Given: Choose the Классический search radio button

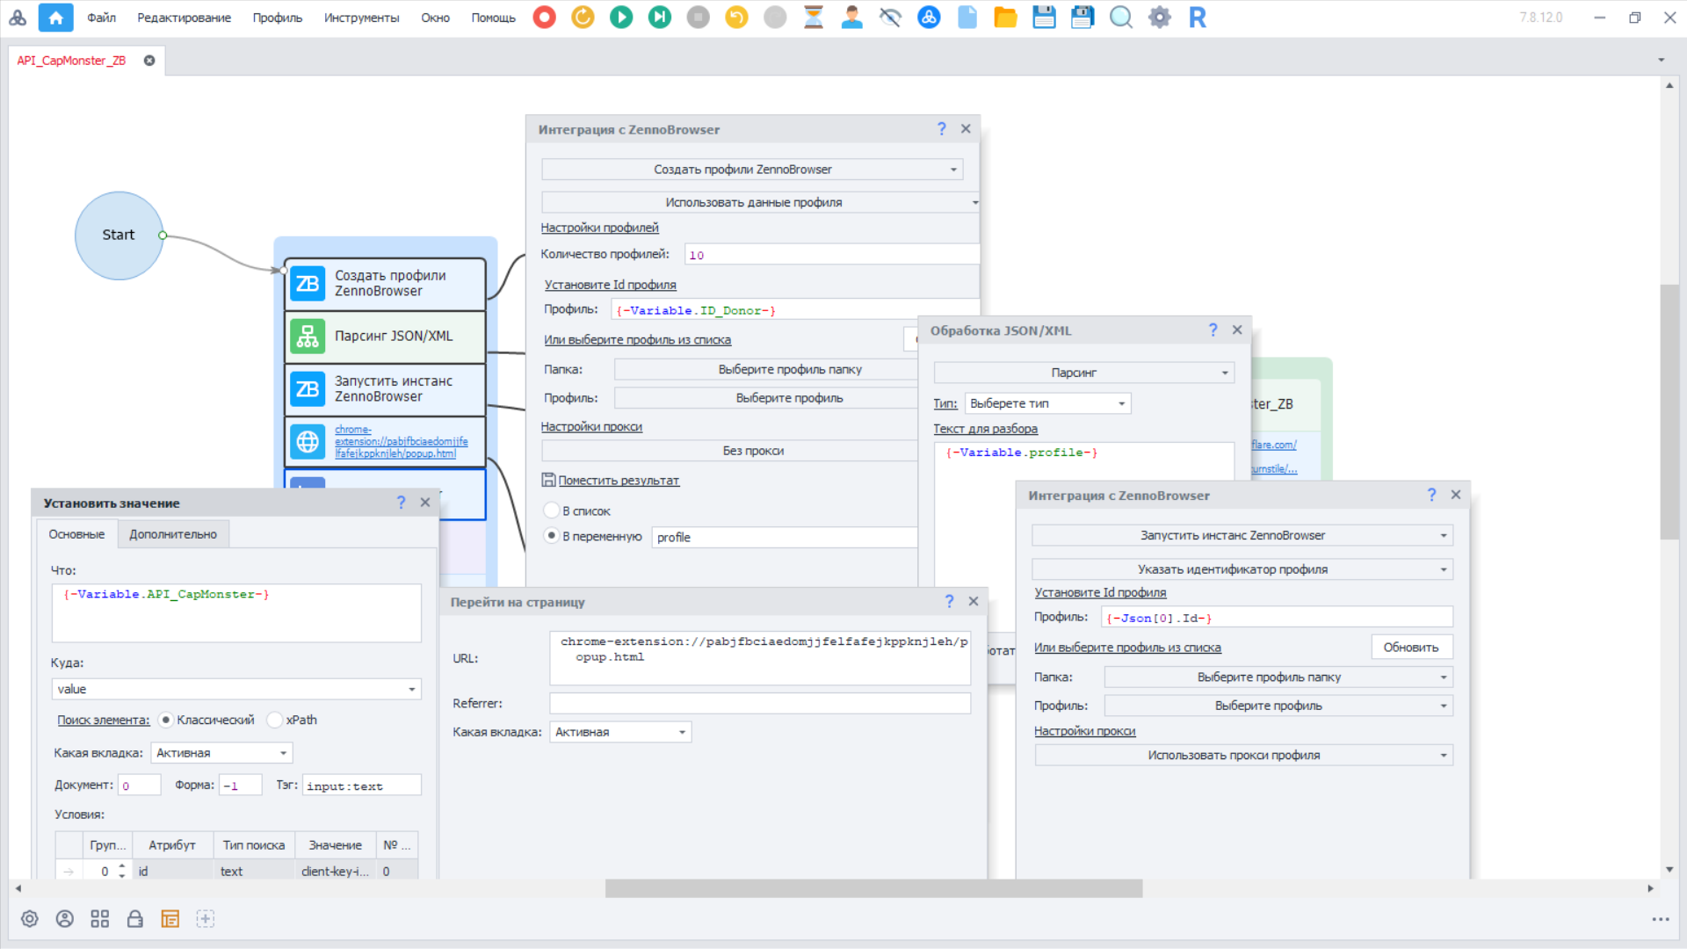Looking at the screenshot, I should tap(166, 720).
